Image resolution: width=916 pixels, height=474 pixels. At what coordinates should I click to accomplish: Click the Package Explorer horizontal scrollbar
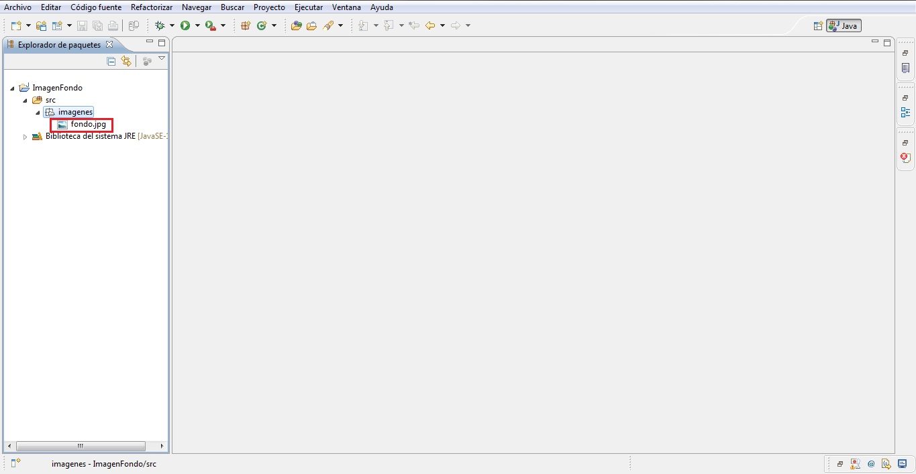click(81, 445)
